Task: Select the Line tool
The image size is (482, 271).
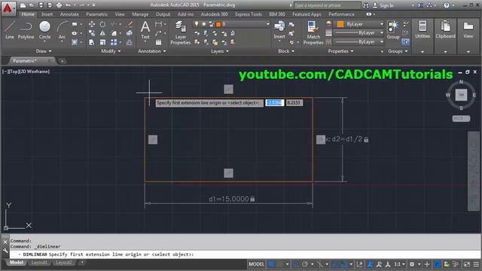Action: click(x=10, y=30)
